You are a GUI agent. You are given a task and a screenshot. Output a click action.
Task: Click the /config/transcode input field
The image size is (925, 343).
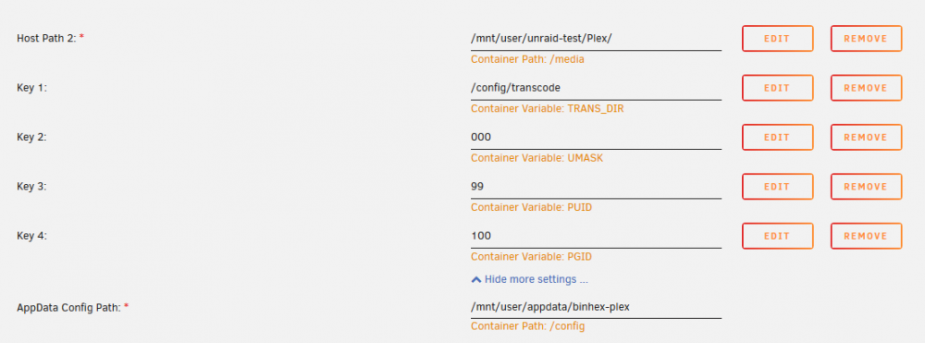tap(596, 88)
